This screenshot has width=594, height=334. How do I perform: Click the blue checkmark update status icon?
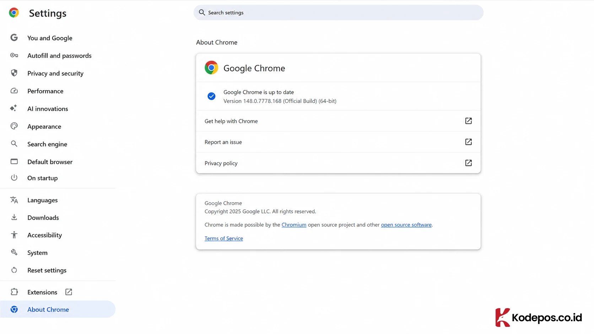click(211, 96)
